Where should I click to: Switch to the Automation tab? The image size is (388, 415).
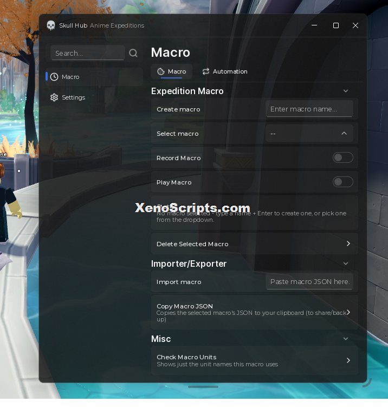click(x=225, y=71)
